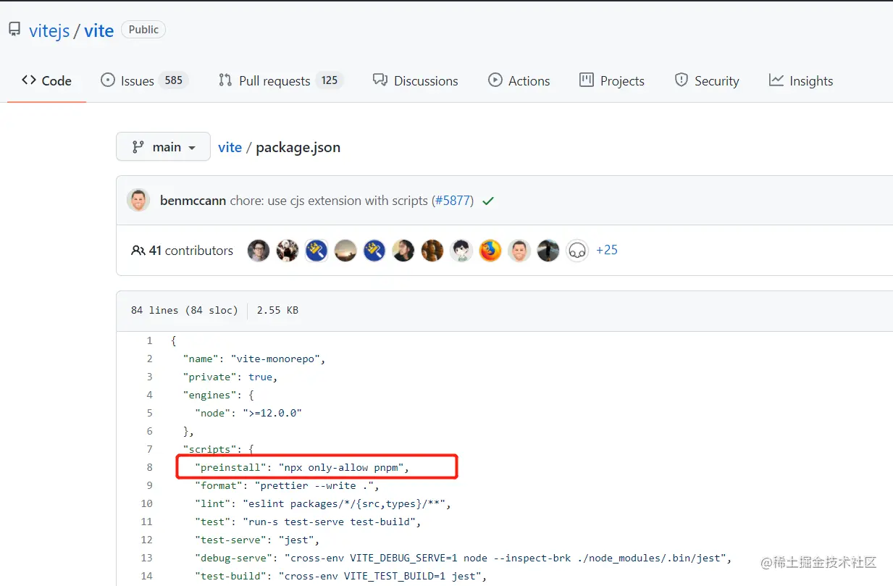
Task: Click the Public visibility badge
Action: (x=143, y=30)
